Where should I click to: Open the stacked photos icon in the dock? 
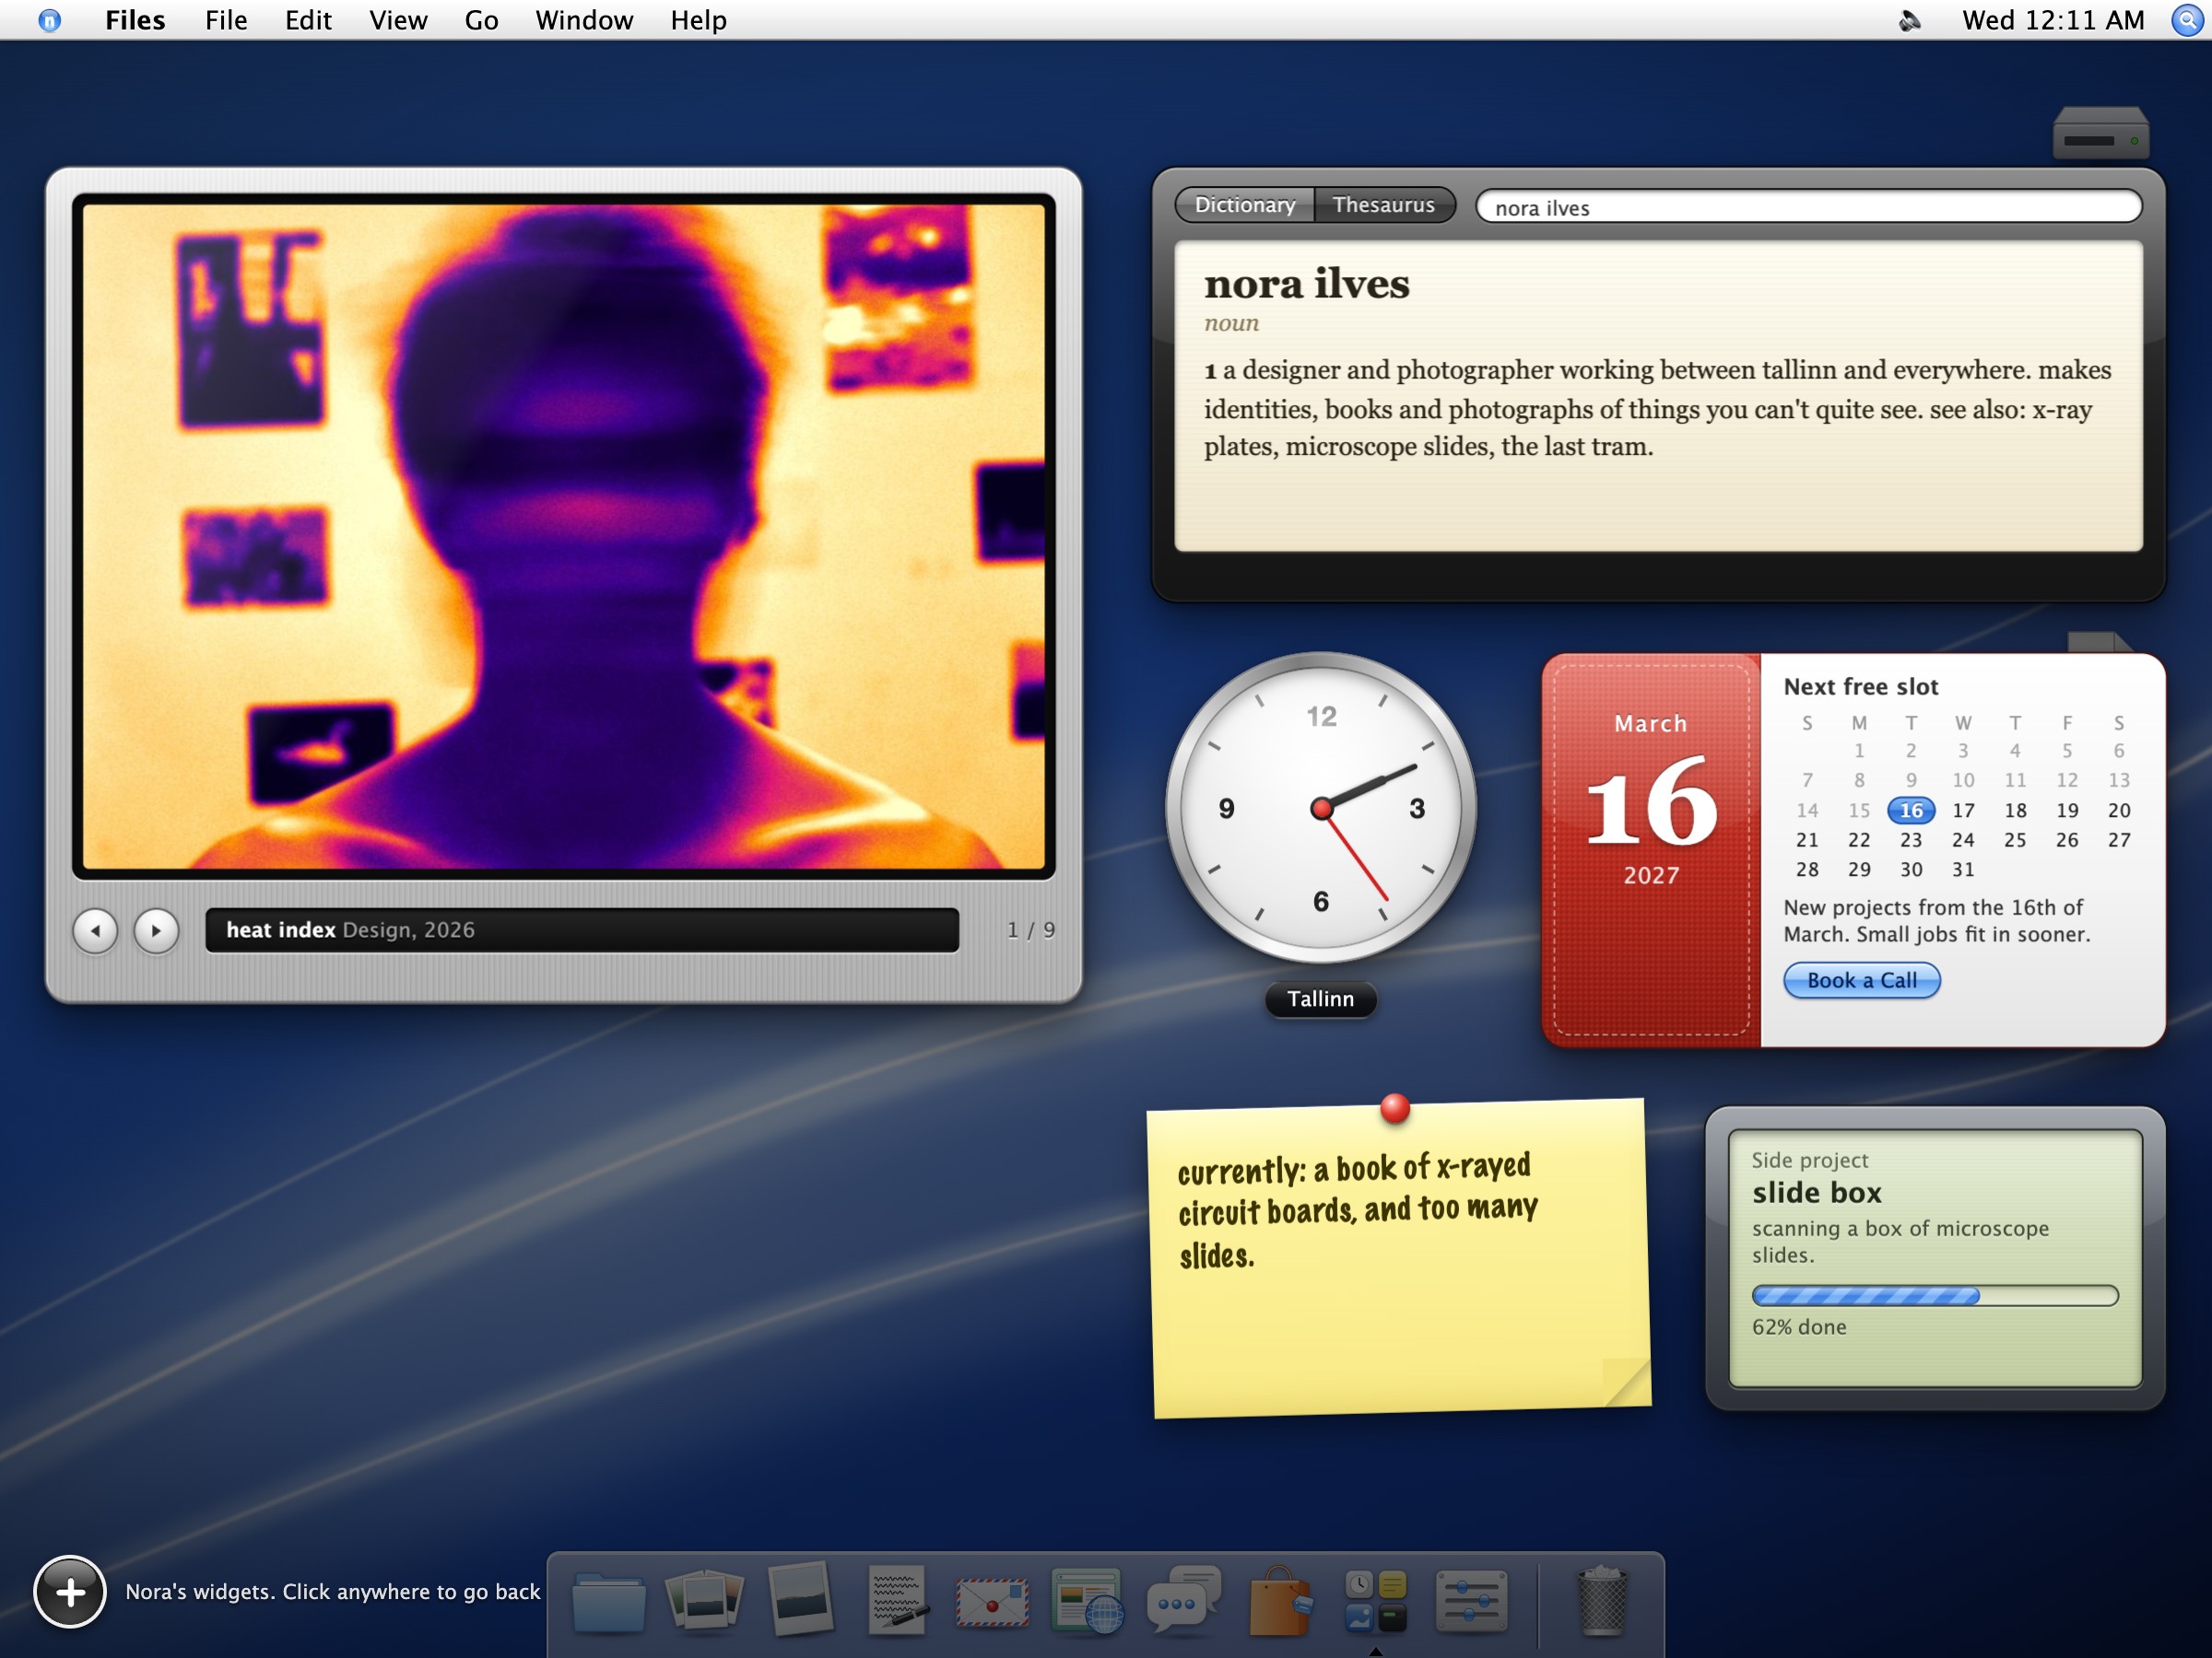point(705,1600)
